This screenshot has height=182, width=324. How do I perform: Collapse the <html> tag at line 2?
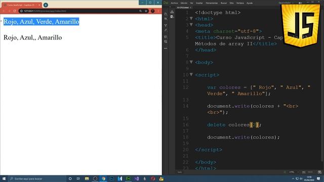click(x=191, y=19)
